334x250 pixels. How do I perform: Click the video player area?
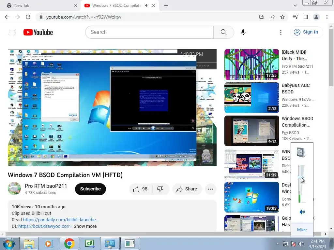(112, 107)
